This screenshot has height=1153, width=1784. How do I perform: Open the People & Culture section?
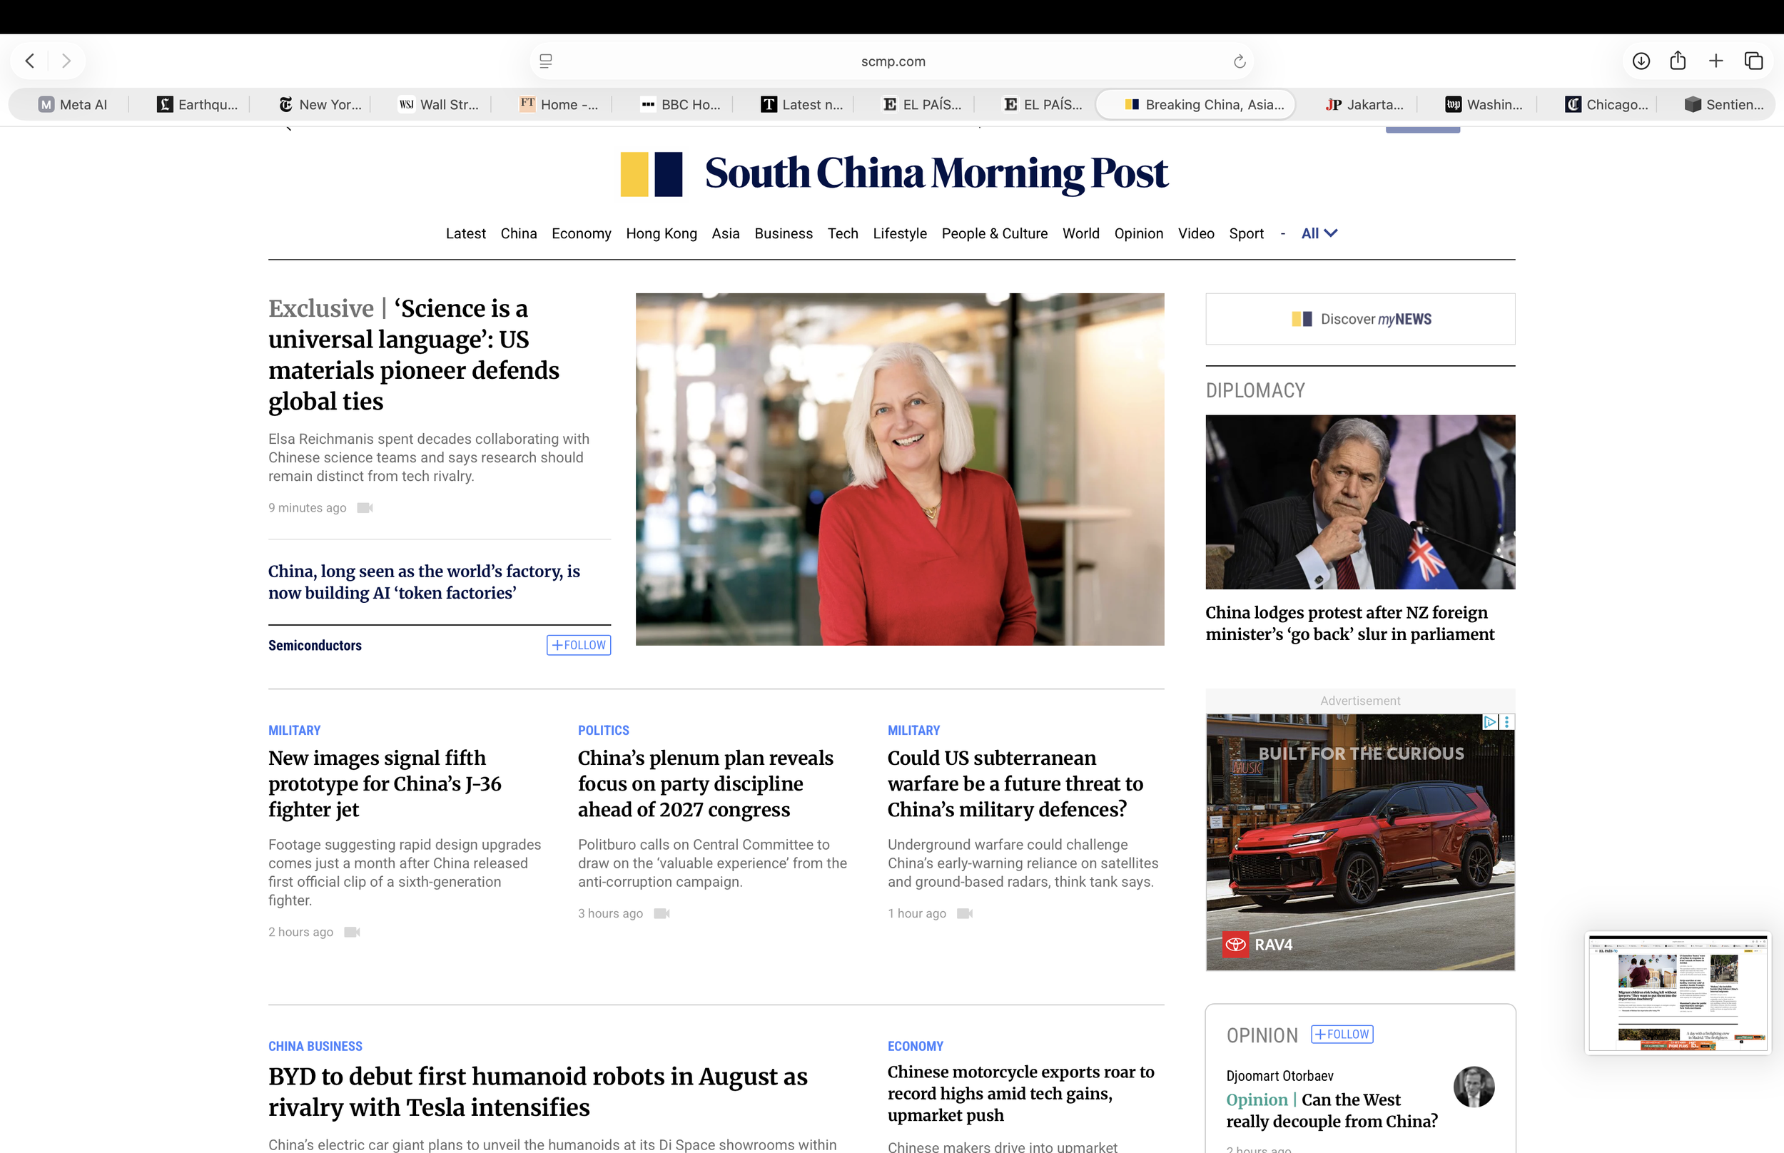coord(995,233)
